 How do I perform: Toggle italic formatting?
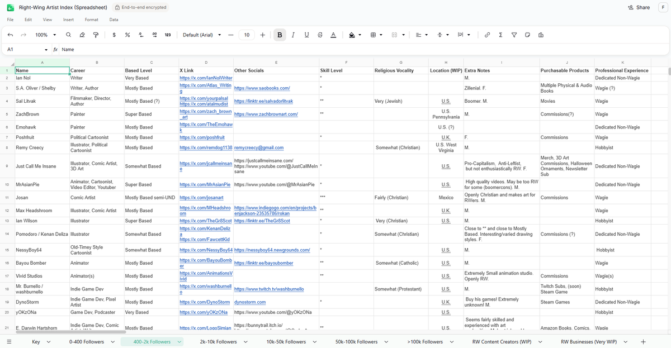click(x=293, y=35)
